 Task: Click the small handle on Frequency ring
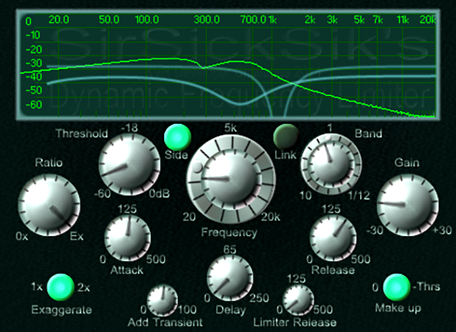click(x=197, y=167)
